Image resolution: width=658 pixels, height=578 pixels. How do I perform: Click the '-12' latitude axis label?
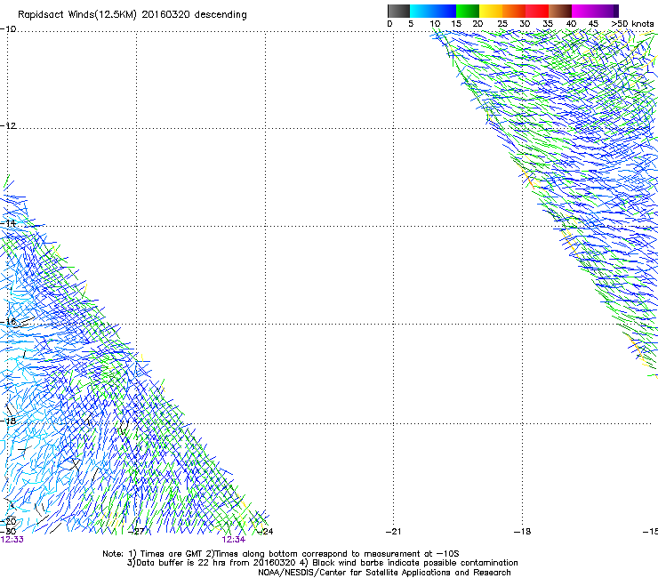(8, 125)
